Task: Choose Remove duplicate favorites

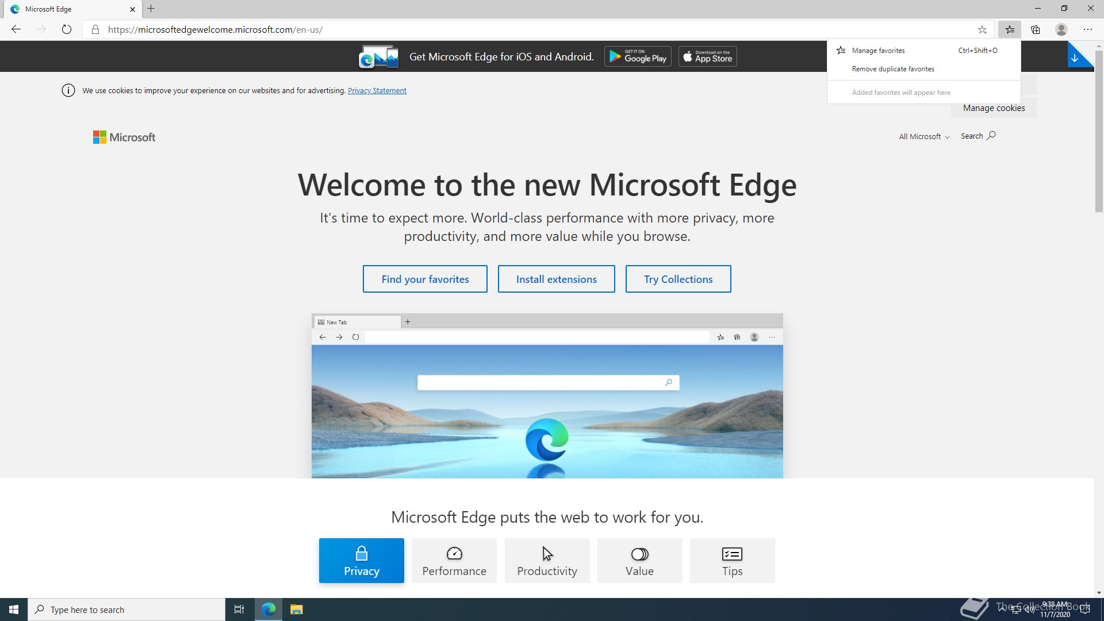Action: [893, 69]
